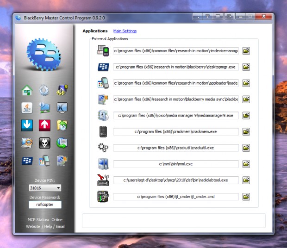287x248 pixels.
Task: Browse for the rimdevicemanager path file
Action: point(246,50)
